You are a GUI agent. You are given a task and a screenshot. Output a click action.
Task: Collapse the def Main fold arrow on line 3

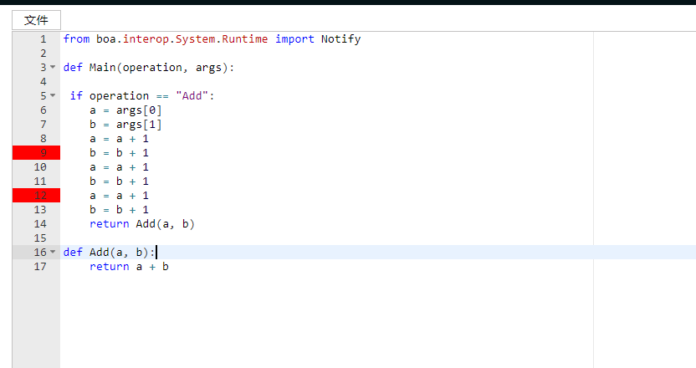click(53, 67)
